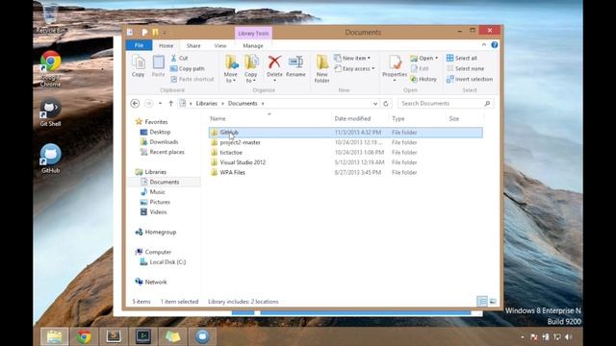Click Select all

(x=462, y=58)
